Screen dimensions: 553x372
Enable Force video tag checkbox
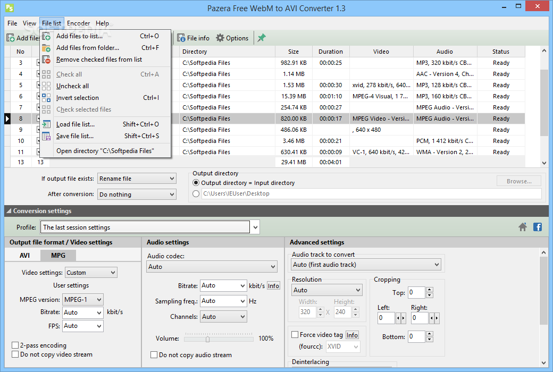295,335
